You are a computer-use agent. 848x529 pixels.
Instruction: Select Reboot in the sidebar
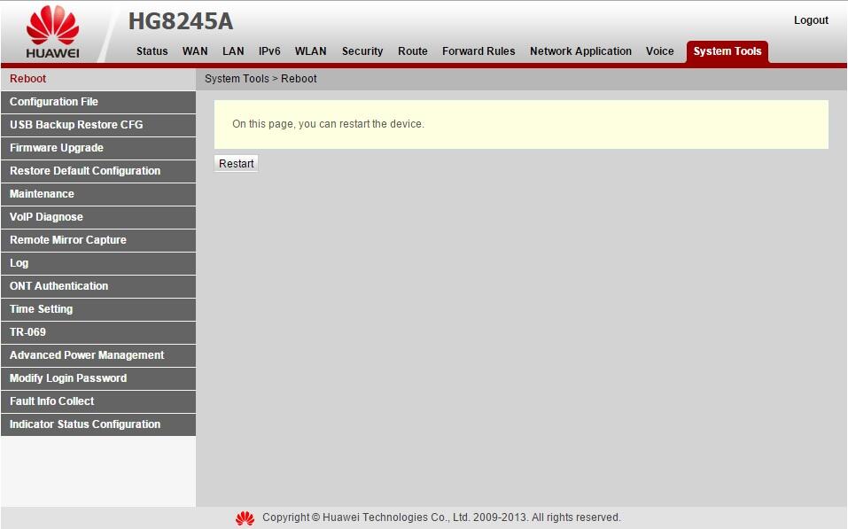coord(97,79)
